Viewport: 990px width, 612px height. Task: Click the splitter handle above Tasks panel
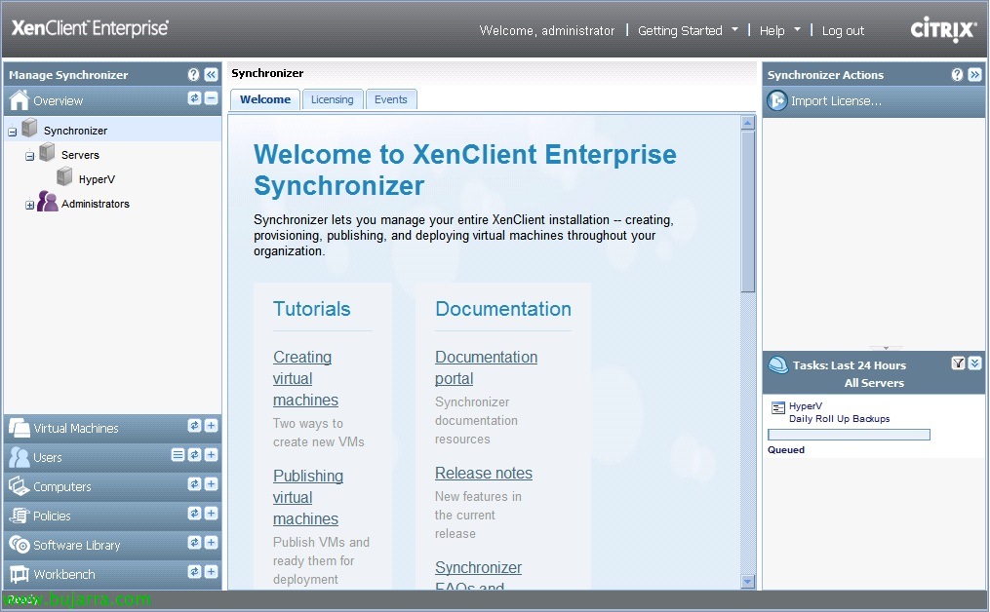[886, 348]
